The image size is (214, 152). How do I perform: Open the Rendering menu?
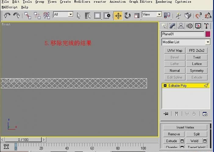[164, 2]
